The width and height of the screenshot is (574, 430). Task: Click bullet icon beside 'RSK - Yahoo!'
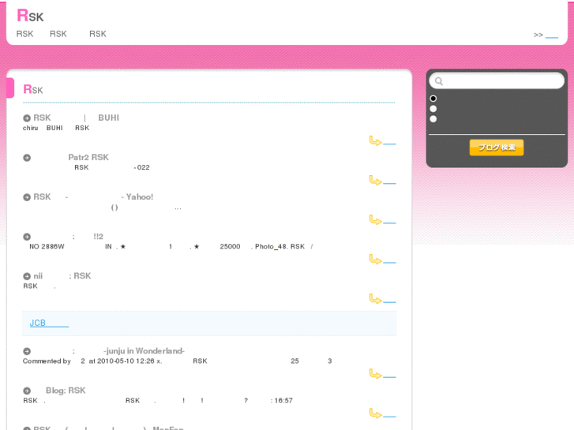pos(27,197)
